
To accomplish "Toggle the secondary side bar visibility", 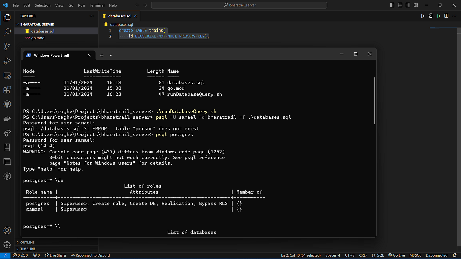I will coord(408,5).
